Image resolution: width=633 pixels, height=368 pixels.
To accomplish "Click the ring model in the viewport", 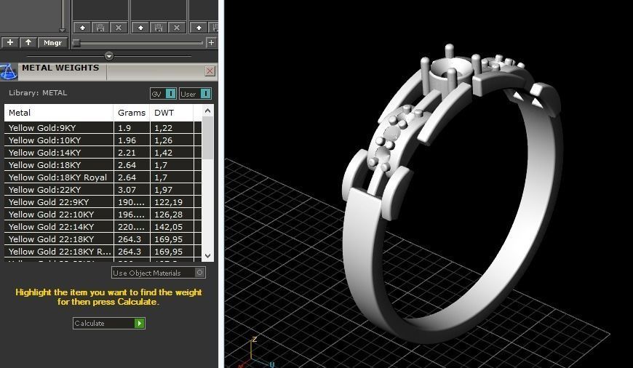I will tap(452, 193).
